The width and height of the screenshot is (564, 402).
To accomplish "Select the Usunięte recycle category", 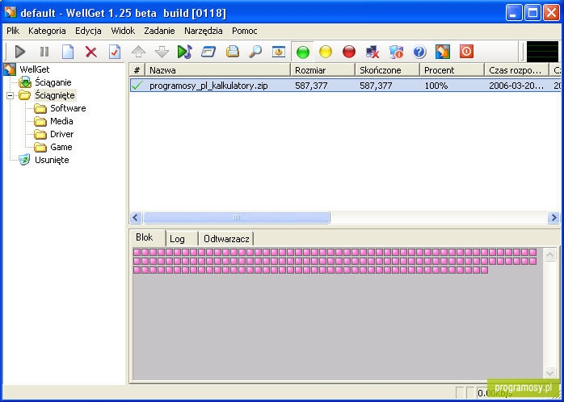I will pos(52,160).
